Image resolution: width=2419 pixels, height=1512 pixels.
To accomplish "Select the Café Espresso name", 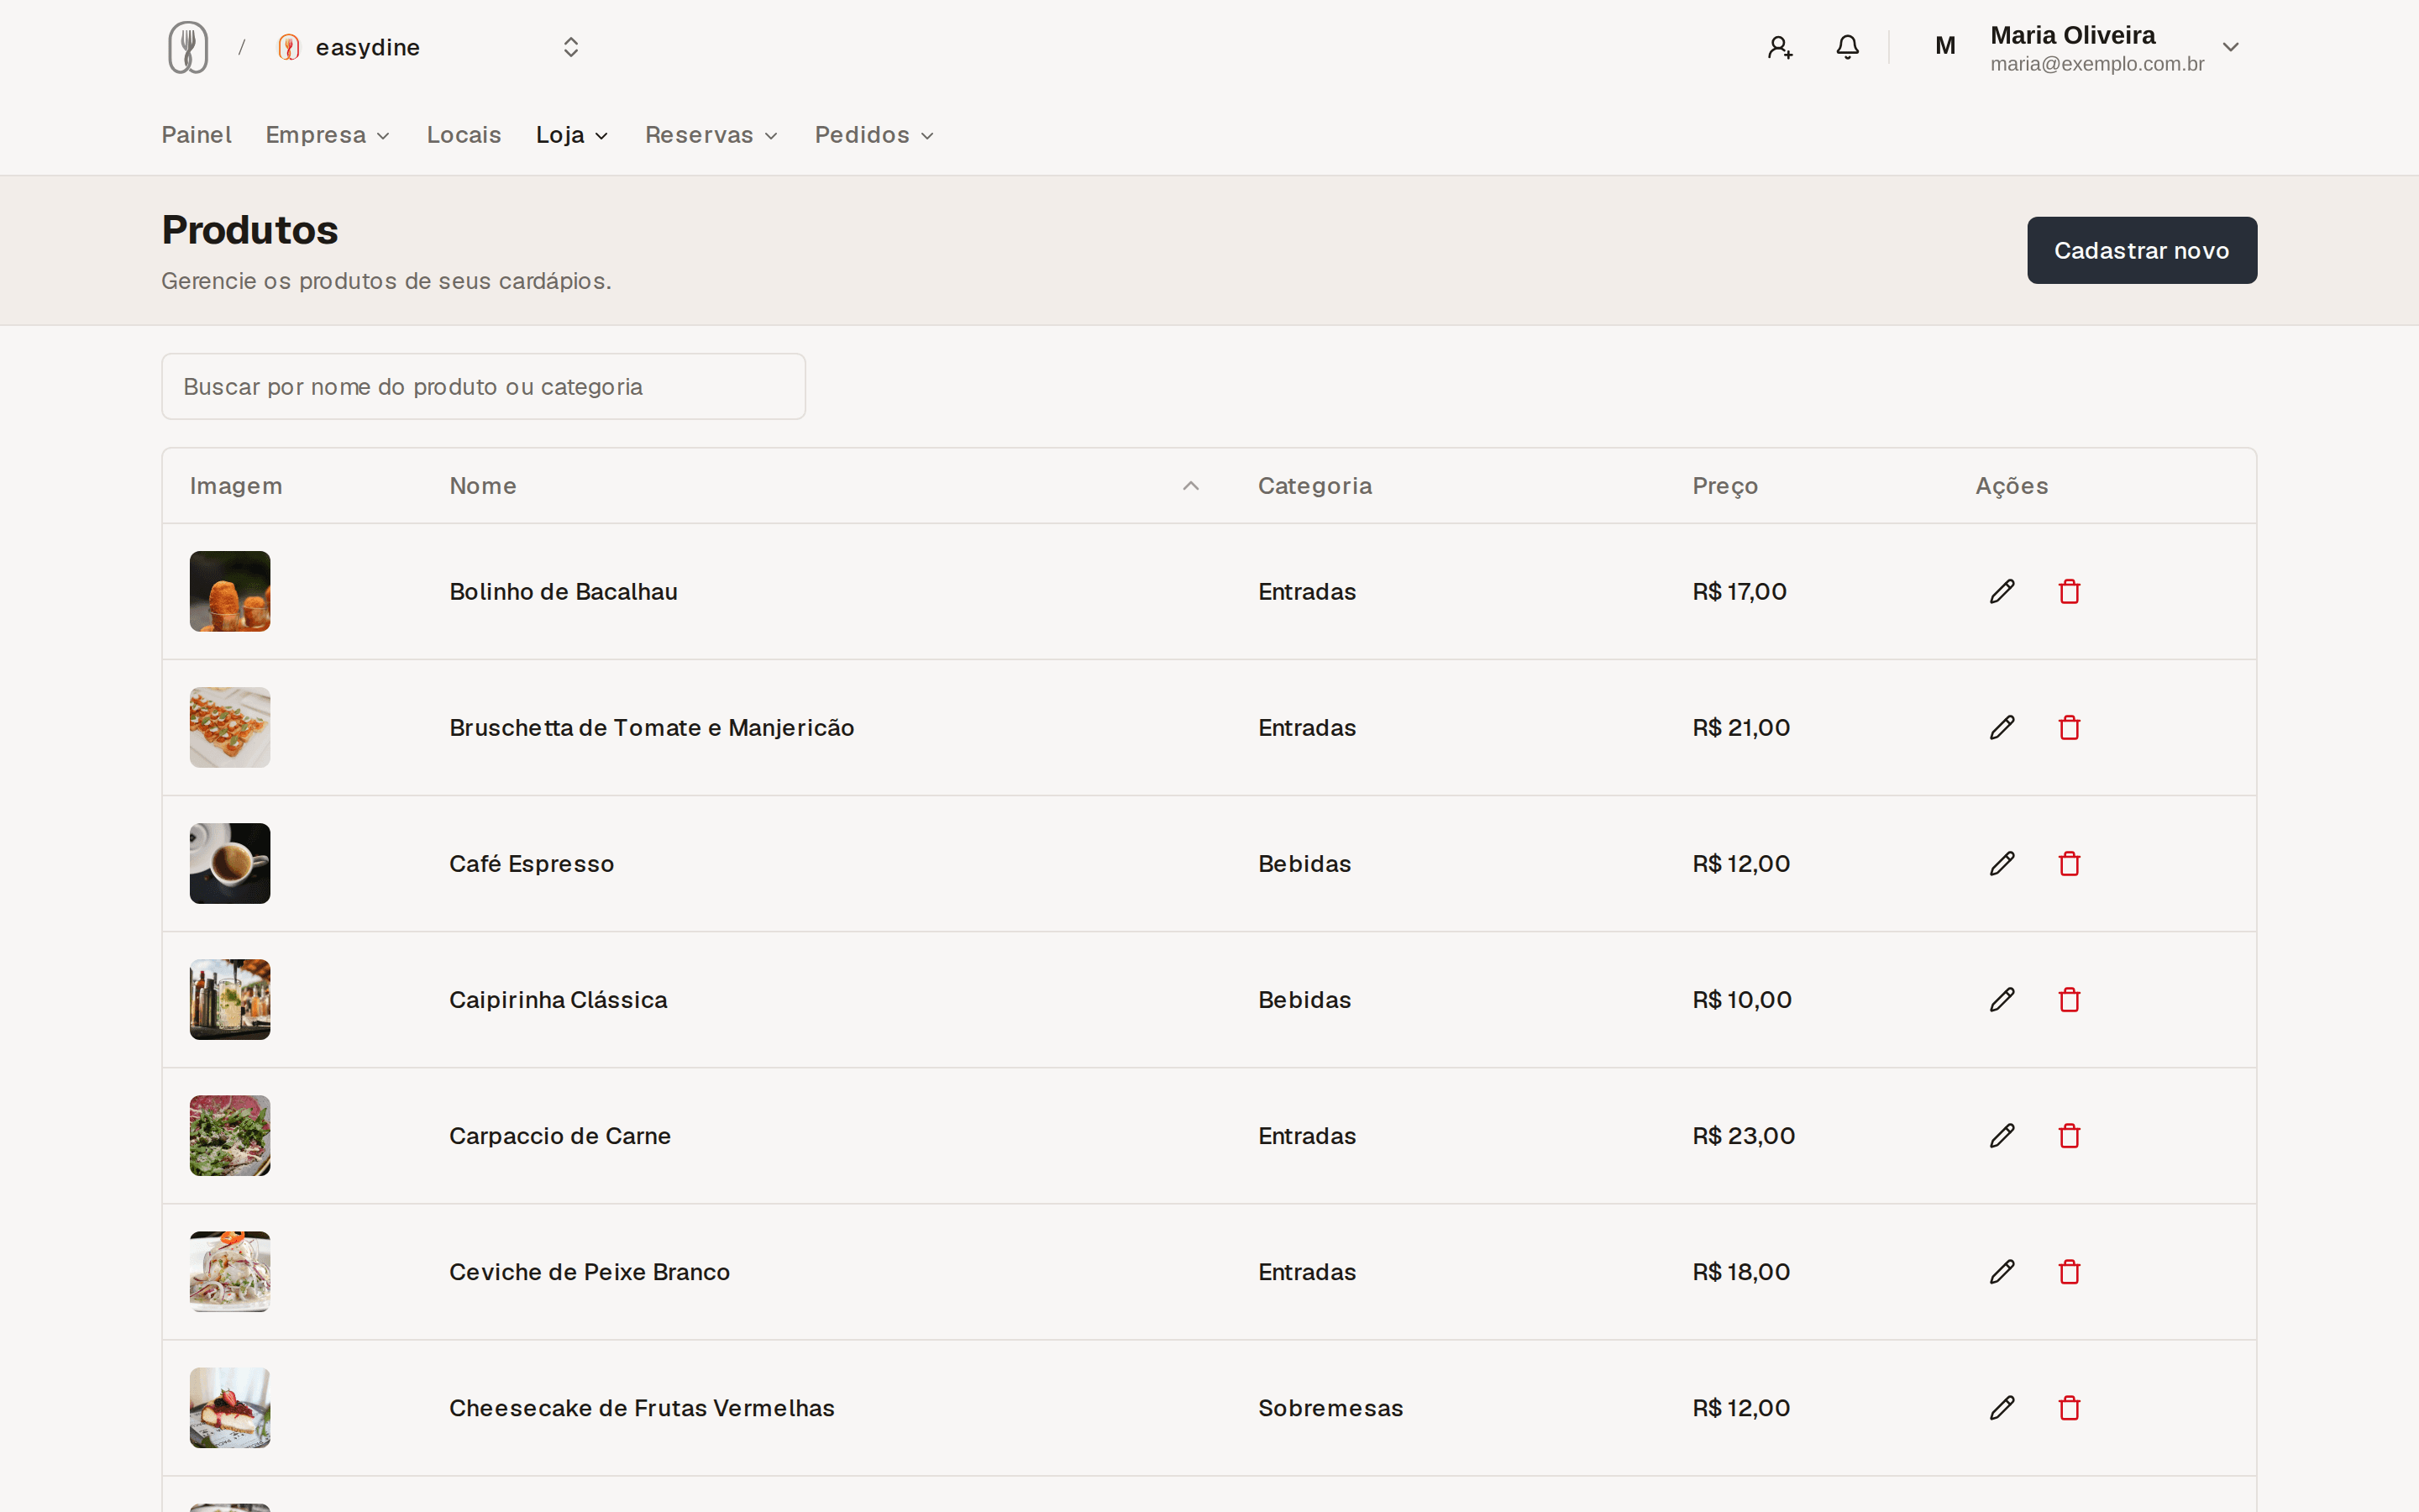I will point(531,863).
